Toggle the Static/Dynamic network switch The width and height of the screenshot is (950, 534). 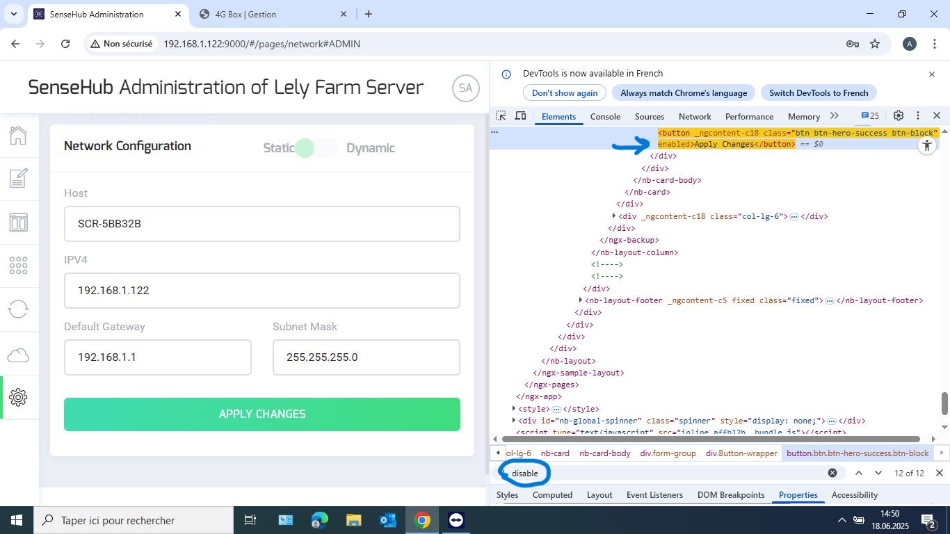[316, 147]
